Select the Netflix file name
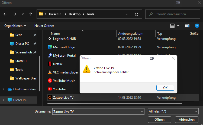The width and height of the screenshot is (203, 125). (58, 64)
